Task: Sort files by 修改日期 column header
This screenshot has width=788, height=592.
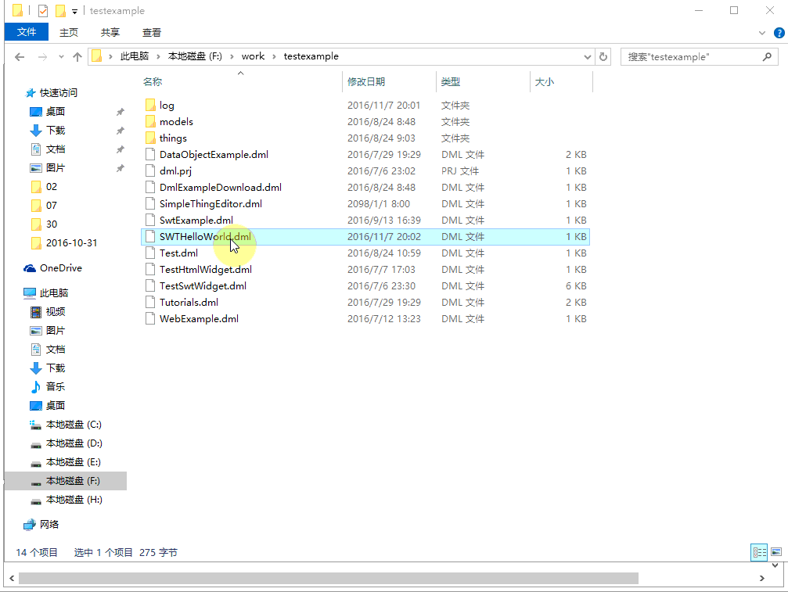Action: 366,81
